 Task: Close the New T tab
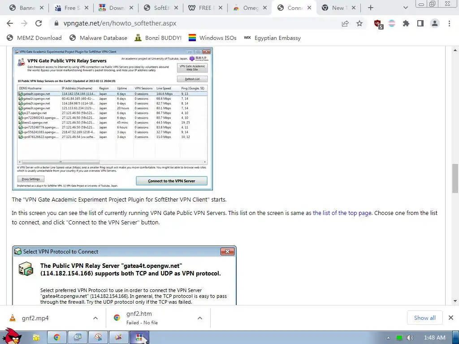coord(354,8)
